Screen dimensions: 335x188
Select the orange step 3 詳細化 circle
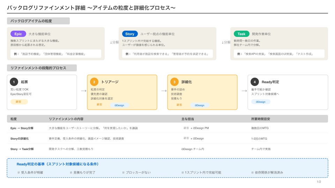(174, 82)
